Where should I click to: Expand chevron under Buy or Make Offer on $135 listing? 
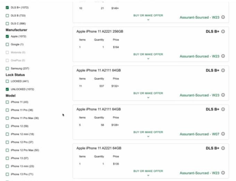pos(148,175)
